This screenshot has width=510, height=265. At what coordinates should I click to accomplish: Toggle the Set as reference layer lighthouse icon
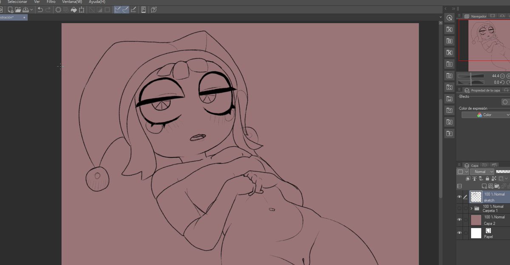pyautogui.click(x=474, y=179)
